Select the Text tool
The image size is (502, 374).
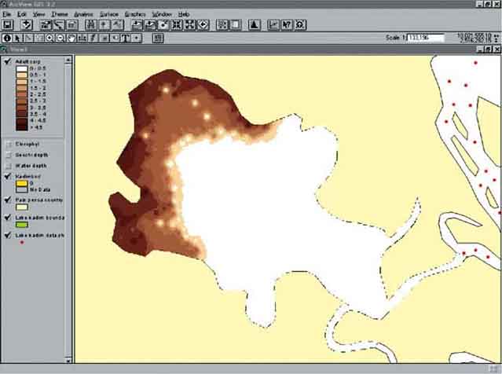click(x=126, y=37)
